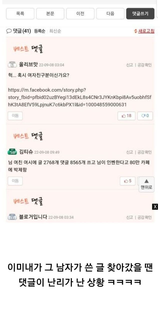Close the ad with X button
Viewport: 160px width, 320px height.
point(155,206)
